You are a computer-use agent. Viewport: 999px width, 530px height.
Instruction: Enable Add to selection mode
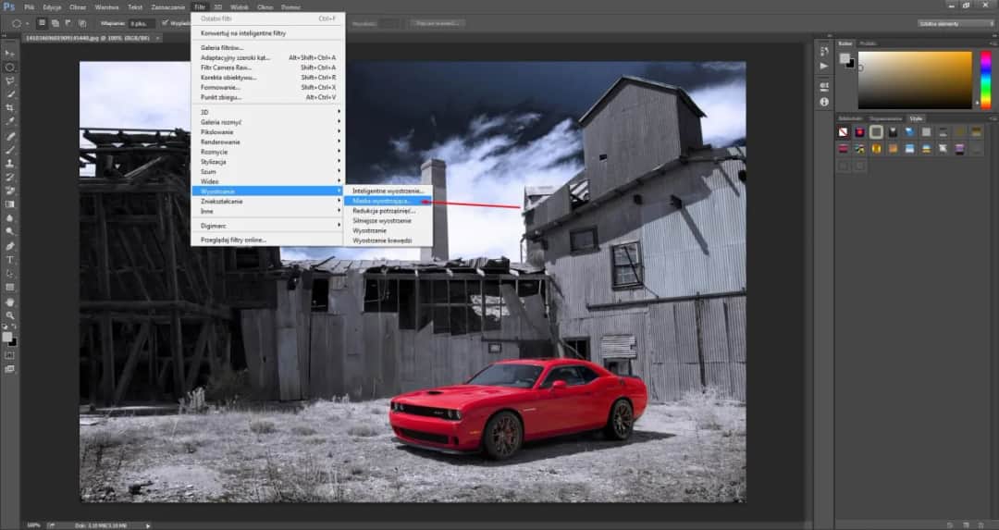point(55,22)
